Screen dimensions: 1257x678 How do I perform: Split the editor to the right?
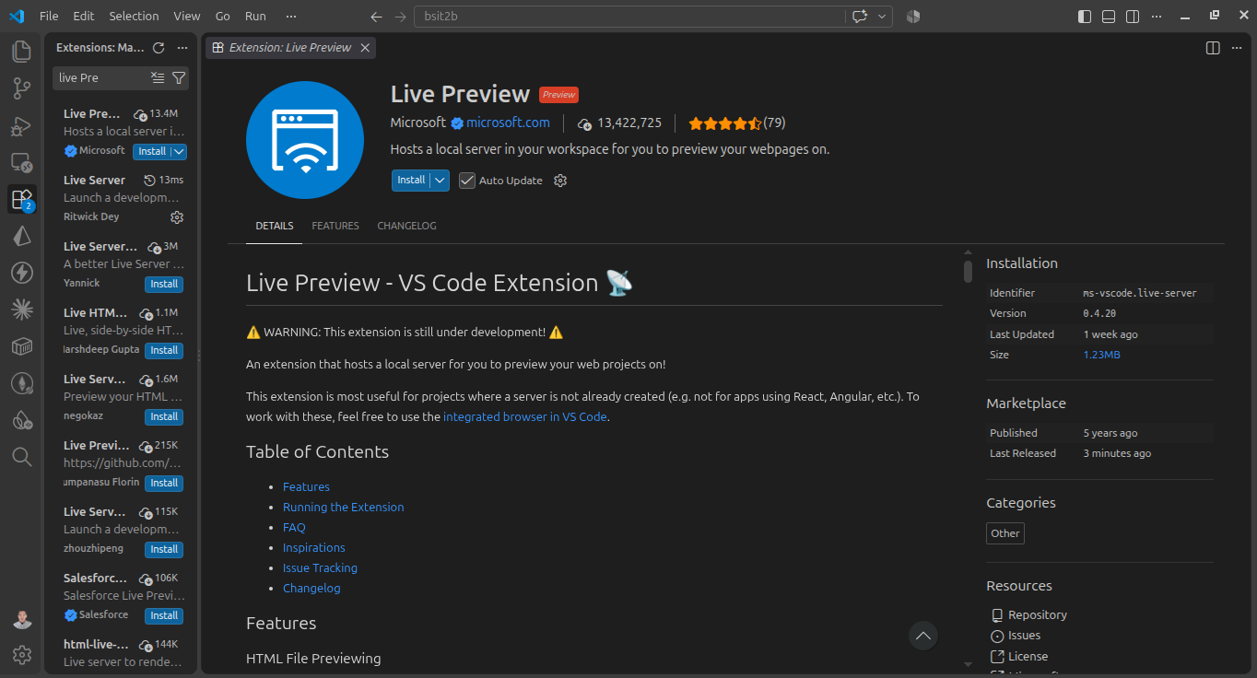(1213, 48)
